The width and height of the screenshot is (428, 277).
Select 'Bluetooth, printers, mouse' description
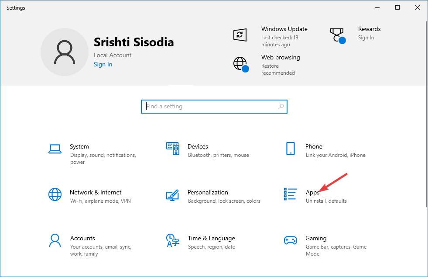219,155
